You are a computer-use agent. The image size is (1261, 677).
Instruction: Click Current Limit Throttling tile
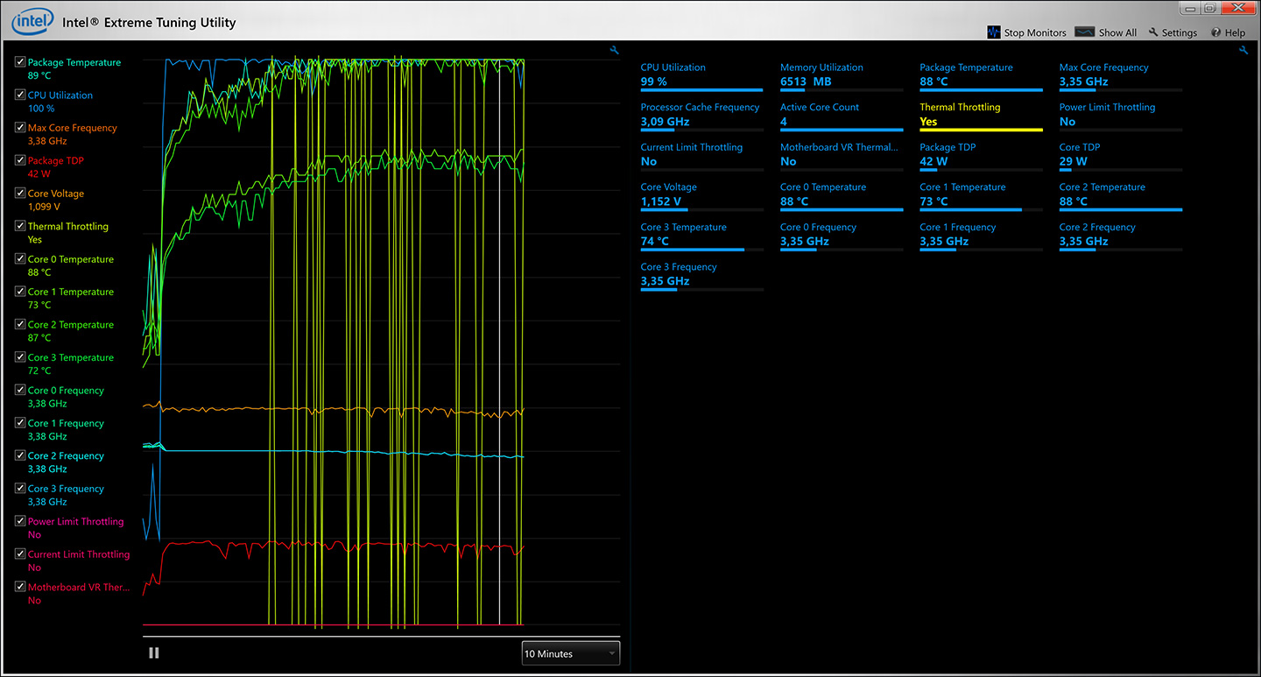[701, 156]
